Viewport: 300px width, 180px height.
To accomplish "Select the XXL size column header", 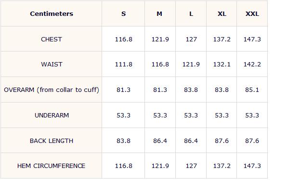I will click(252, 13).
